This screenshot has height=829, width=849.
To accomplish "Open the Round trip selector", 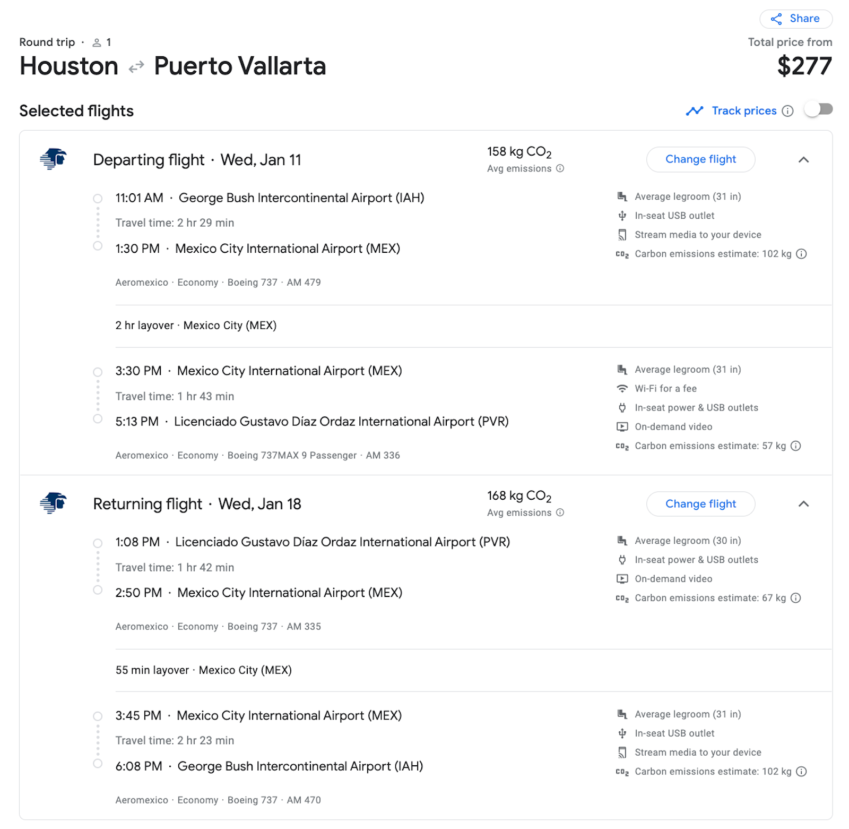I will (47, 42).
